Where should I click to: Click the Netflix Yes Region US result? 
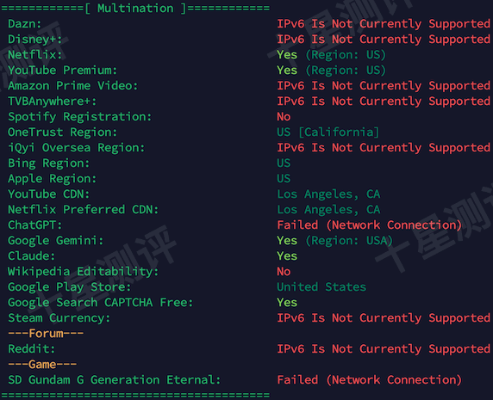tap(331, 55)
